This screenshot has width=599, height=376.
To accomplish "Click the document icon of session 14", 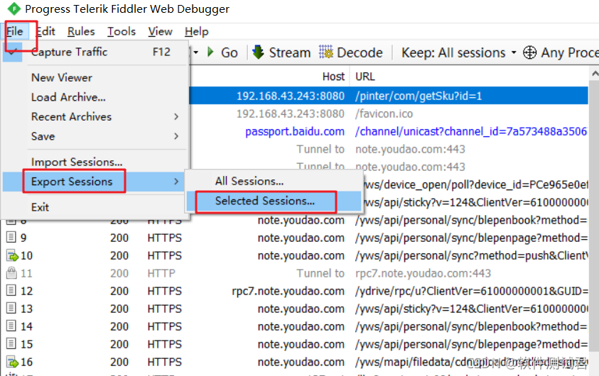I will (11, 326).
